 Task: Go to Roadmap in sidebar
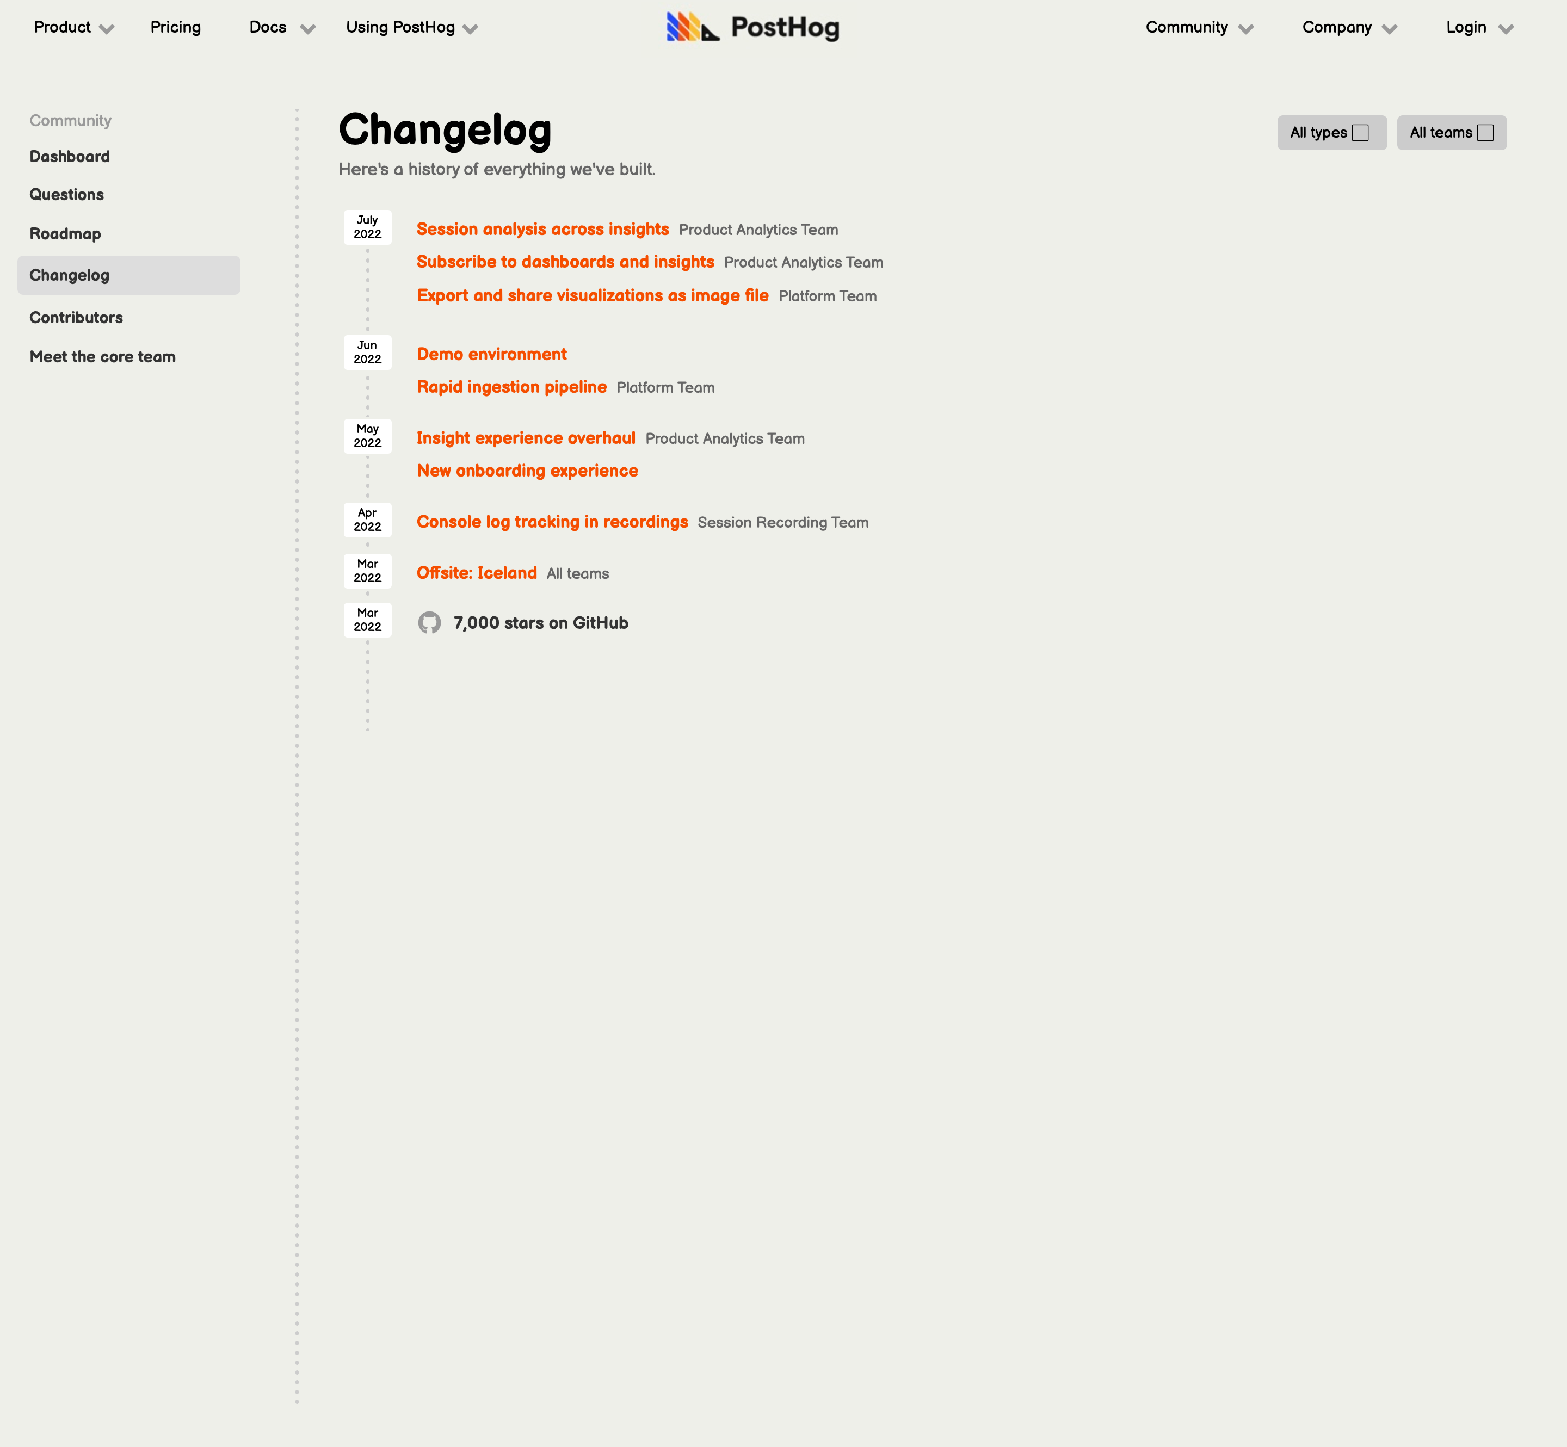[x=65, y=234]
